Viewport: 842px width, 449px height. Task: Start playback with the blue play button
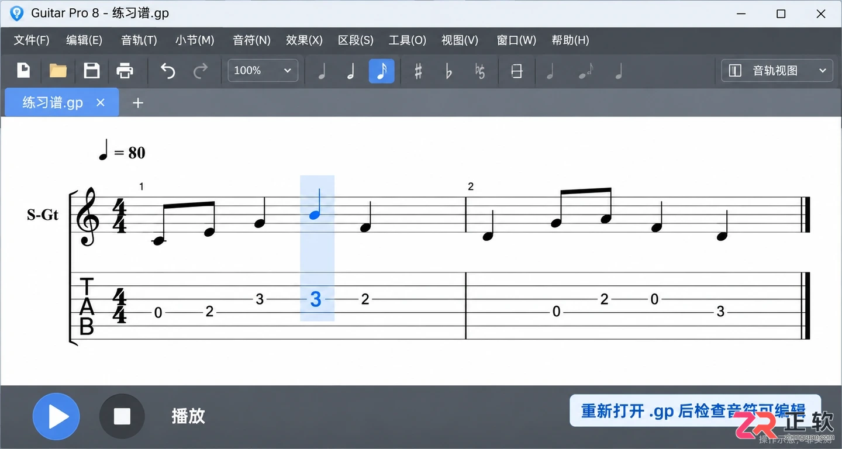pos(56,417)
